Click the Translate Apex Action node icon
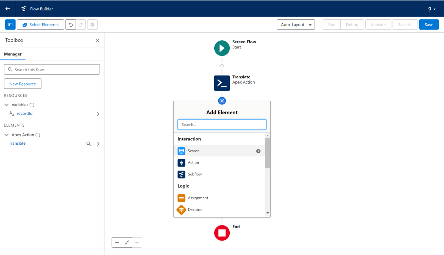This screenshot has height=255, width=444. tap(222, 83)
